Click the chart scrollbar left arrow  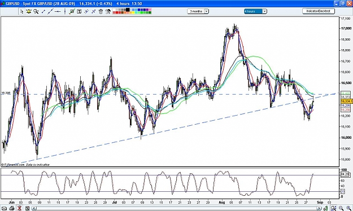tap(34, 208)
